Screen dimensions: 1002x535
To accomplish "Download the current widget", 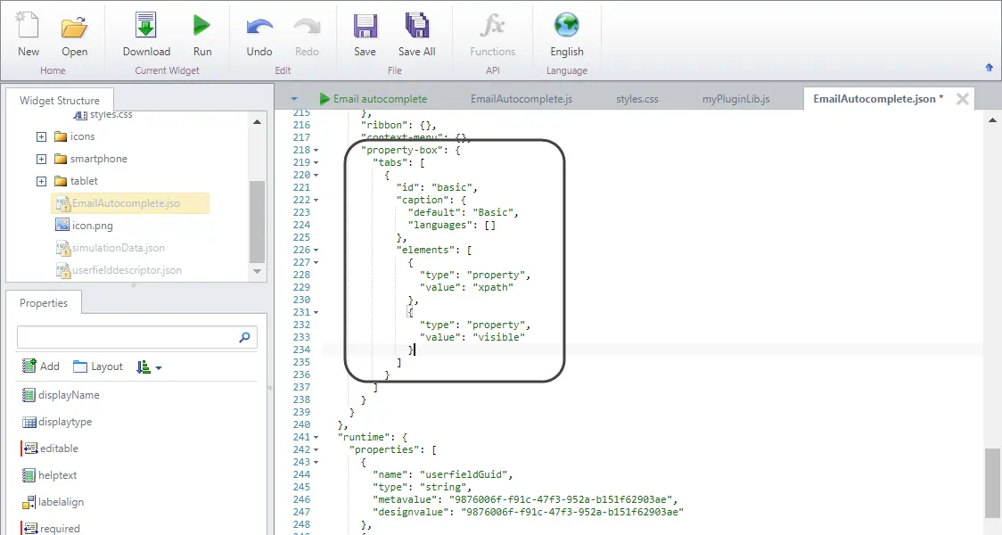I will point(146,26).
